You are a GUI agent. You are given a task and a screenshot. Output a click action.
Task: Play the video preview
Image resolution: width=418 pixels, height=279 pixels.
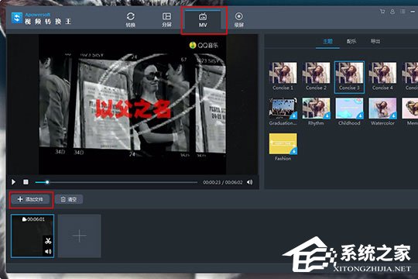(x=13, y=182)
